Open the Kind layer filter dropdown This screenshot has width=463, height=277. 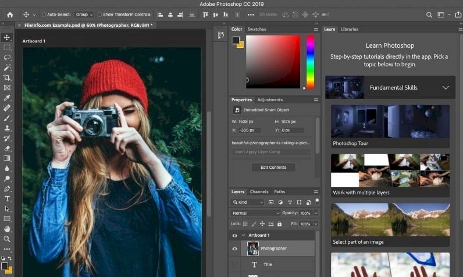248,203
